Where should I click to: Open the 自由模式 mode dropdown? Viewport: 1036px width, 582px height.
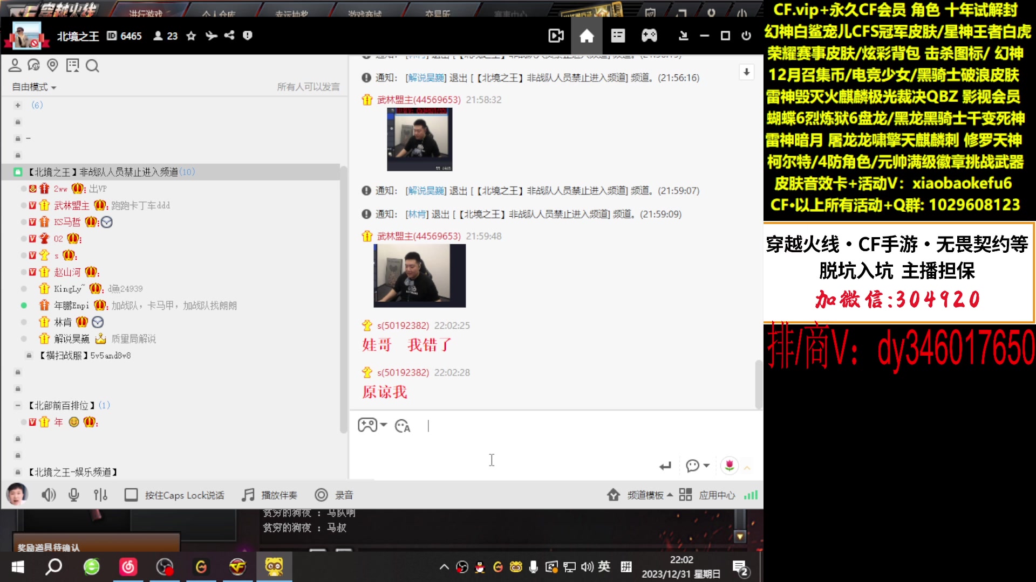coord(35,87)
